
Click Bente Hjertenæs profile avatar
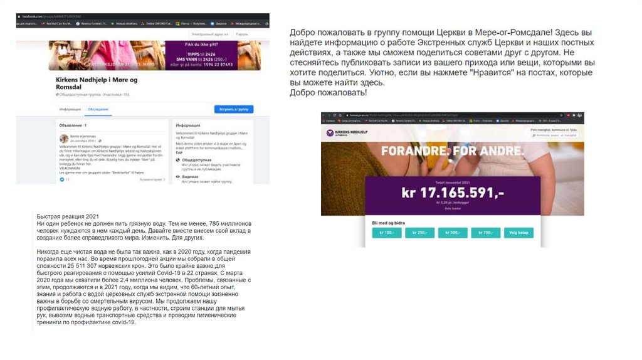pos(64,139)
